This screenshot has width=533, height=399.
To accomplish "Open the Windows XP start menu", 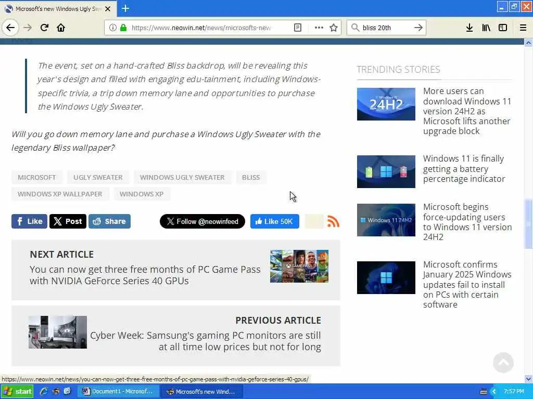I will [17, 391].
